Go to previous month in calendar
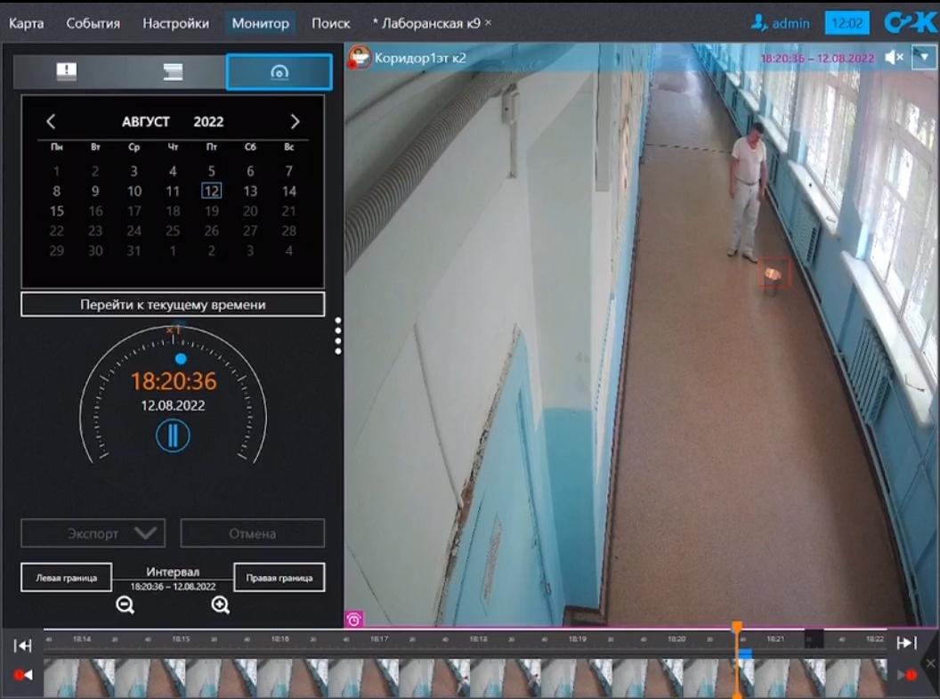The height and width of the screenshot is (699, 940). [51, 122]
